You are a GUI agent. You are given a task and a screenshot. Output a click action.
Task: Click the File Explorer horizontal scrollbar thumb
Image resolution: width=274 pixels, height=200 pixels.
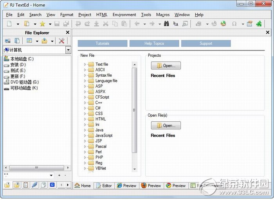(x=36, y=168)
